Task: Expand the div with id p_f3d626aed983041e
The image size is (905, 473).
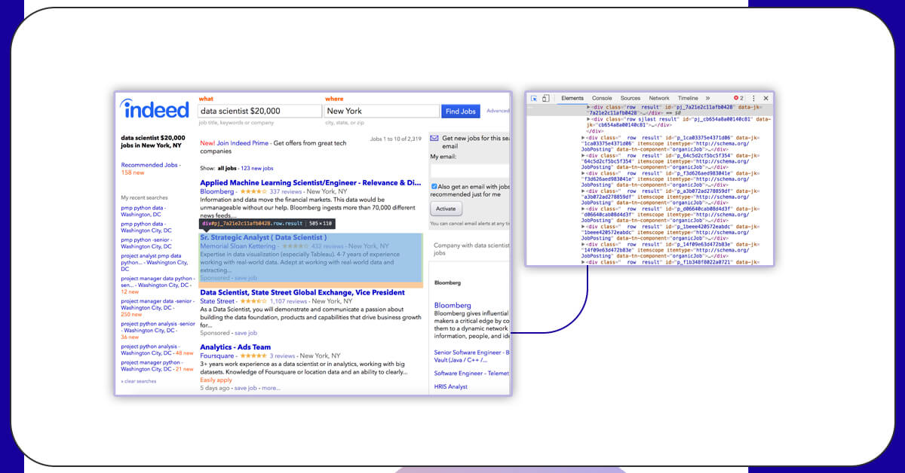Action: click(583, 173)
